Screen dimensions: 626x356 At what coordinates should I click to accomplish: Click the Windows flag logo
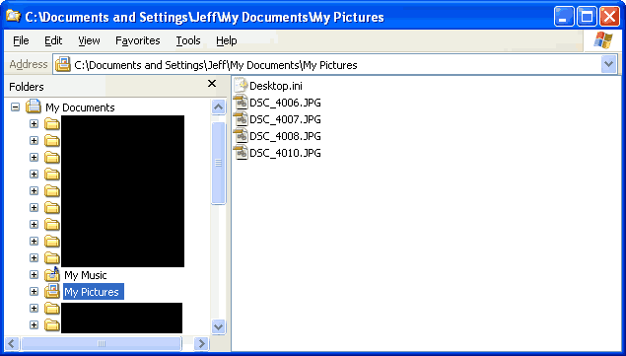[603, 40]
